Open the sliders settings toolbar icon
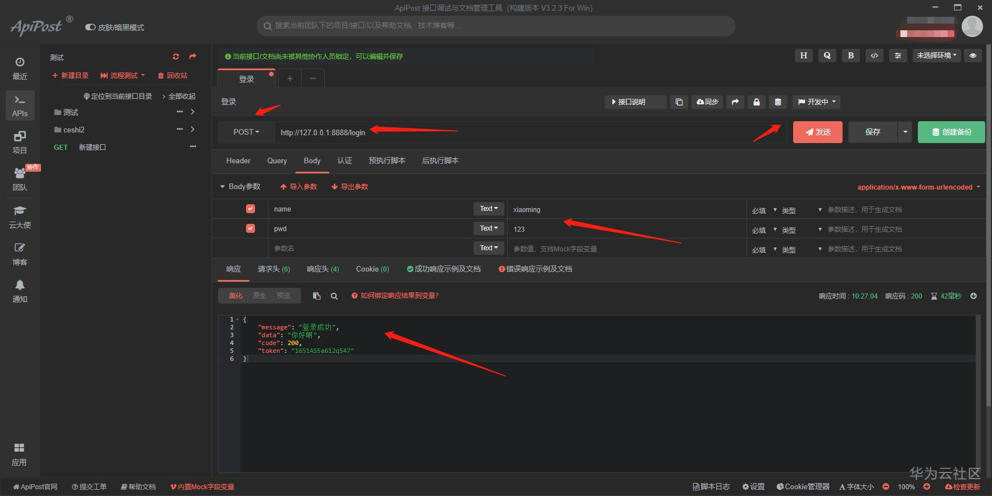The width and height of the screenshot is (992, 496). tap(898, 56)
